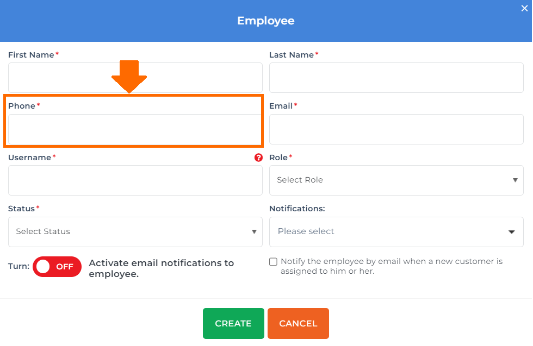
Task: Click the CANCEL button
Action: coord(298,324)
